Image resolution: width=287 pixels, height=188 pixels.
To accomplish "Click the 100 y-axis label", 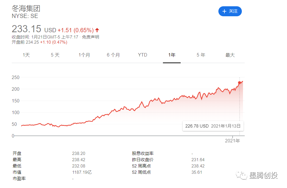I will [15, 113].
